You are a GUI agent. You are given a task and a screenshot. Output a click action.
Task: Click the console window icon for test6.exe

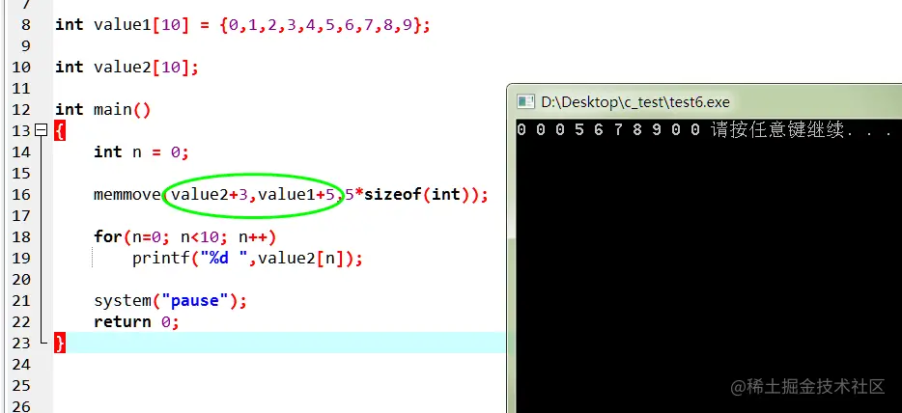(x=525, y=102)
